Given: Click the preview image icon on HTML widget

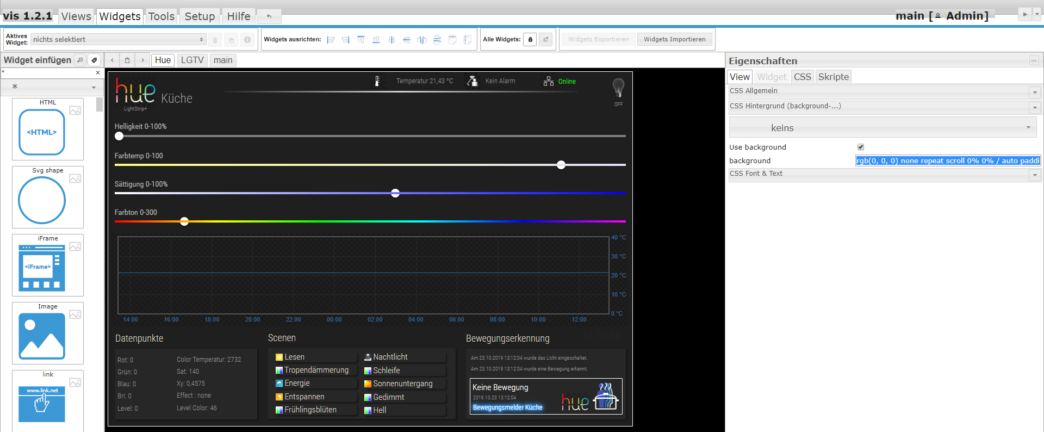Looking at the screenshot, I should click(75, 110).
